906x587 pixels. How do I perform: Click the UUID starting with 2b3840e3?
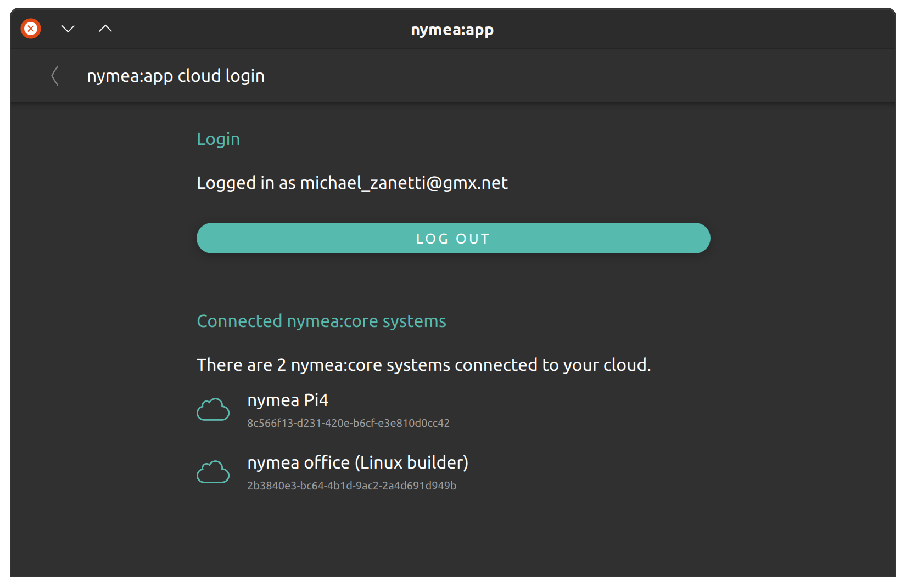point(351,486)
